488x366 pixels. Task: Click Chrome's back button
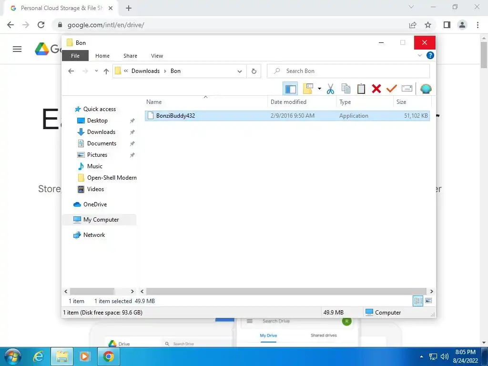pyautogui.click(x=10, y=25)
